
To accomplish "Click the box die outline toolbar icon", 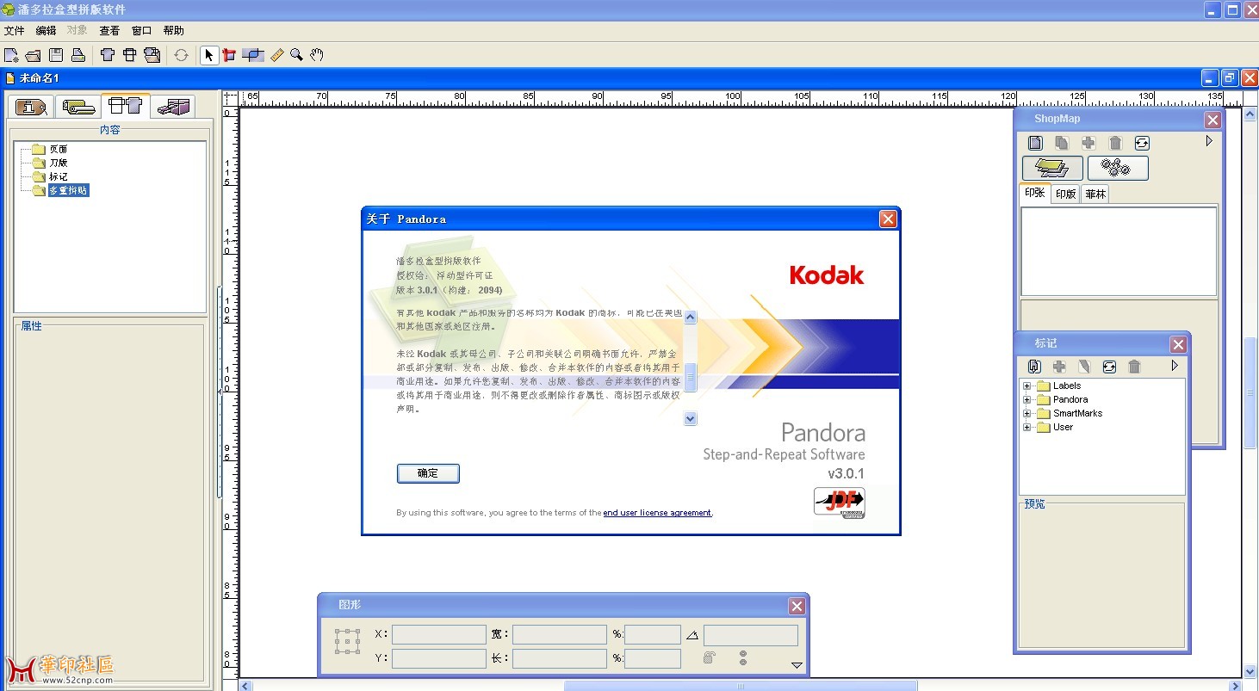I will coord(129,55).
